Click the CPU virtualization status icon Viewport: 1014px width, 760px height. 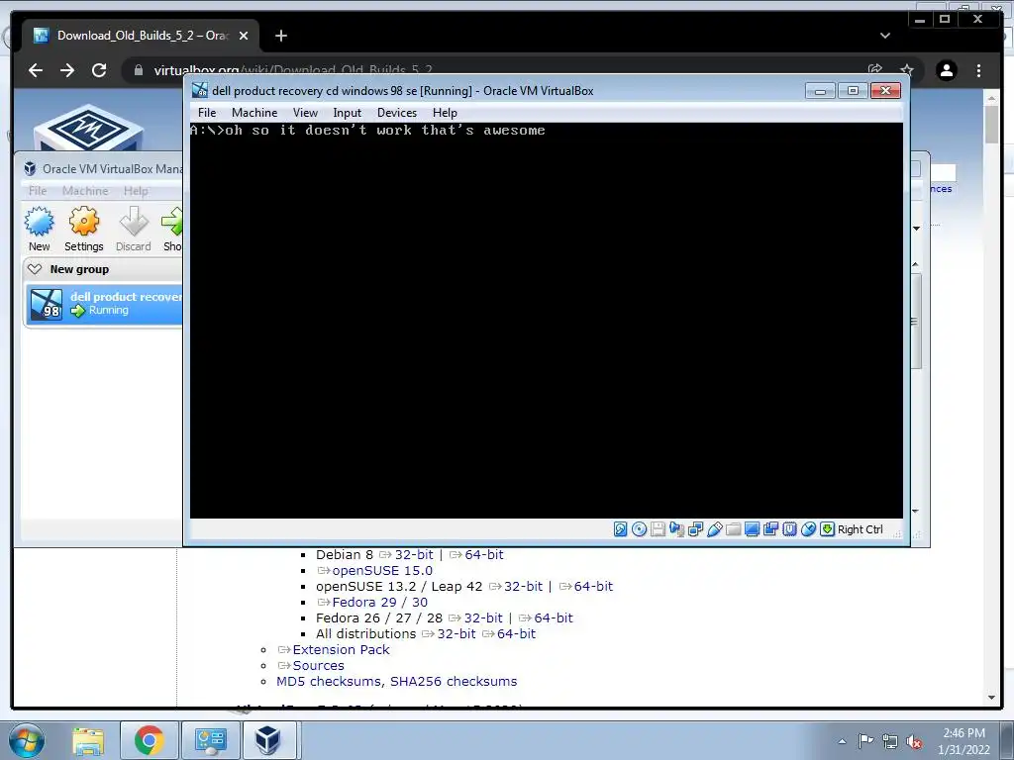click(x=789, y=529)
